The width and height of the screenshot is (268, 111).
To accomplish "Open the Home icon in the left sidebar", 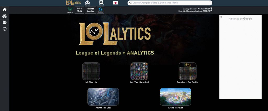I will click(x=5, y=10).
